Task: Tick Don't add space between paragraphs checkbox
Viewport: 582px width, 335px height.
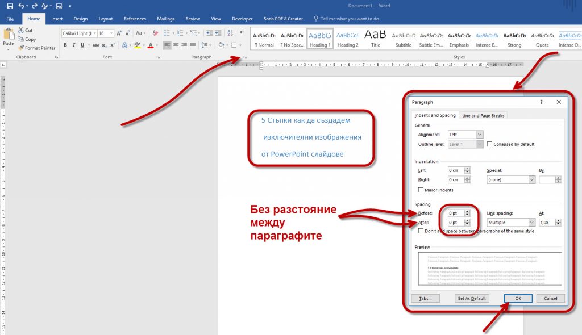Action: pyautogui.click(x=421, y=231)
